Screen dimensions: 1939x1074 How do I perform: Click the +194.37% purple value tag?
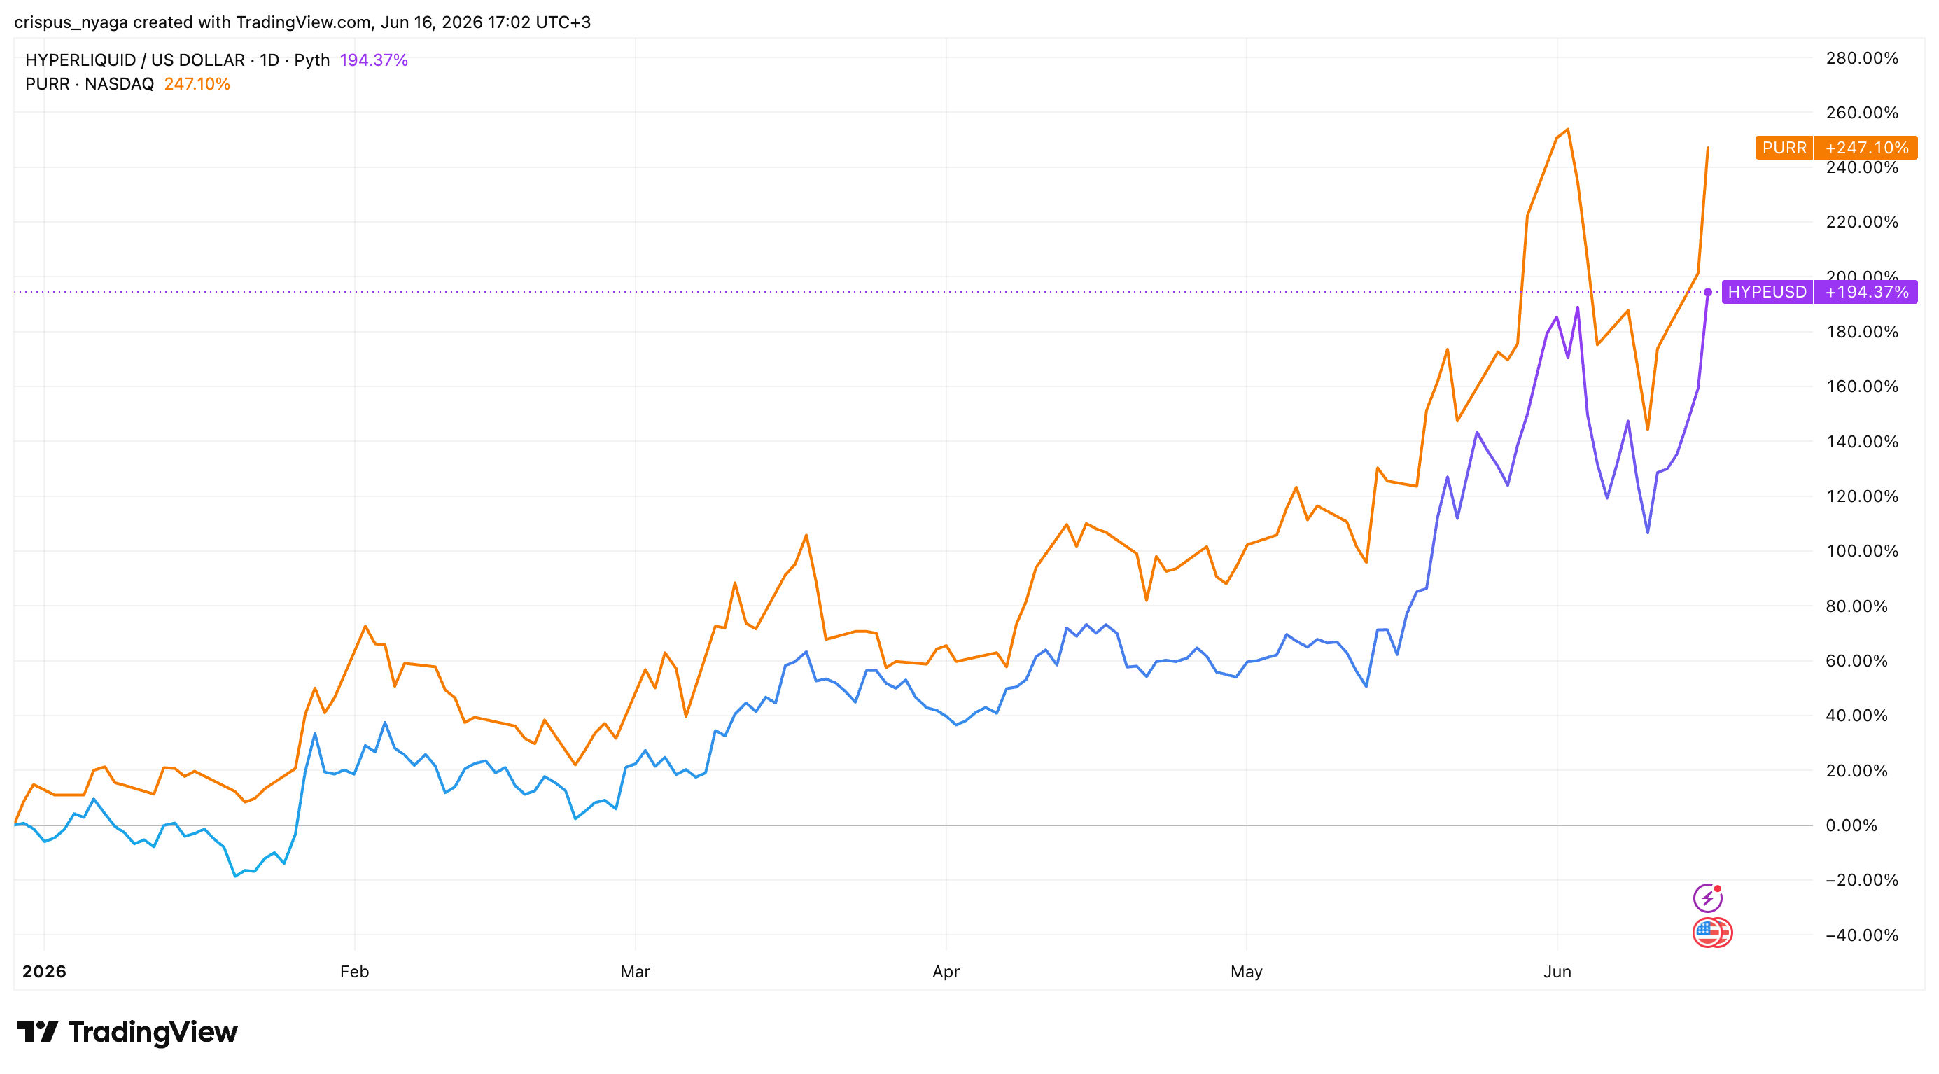pos(1866,292)
